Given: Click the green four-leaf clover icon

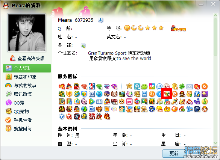Looking at the screenshot, I should (x=182, y=86).
